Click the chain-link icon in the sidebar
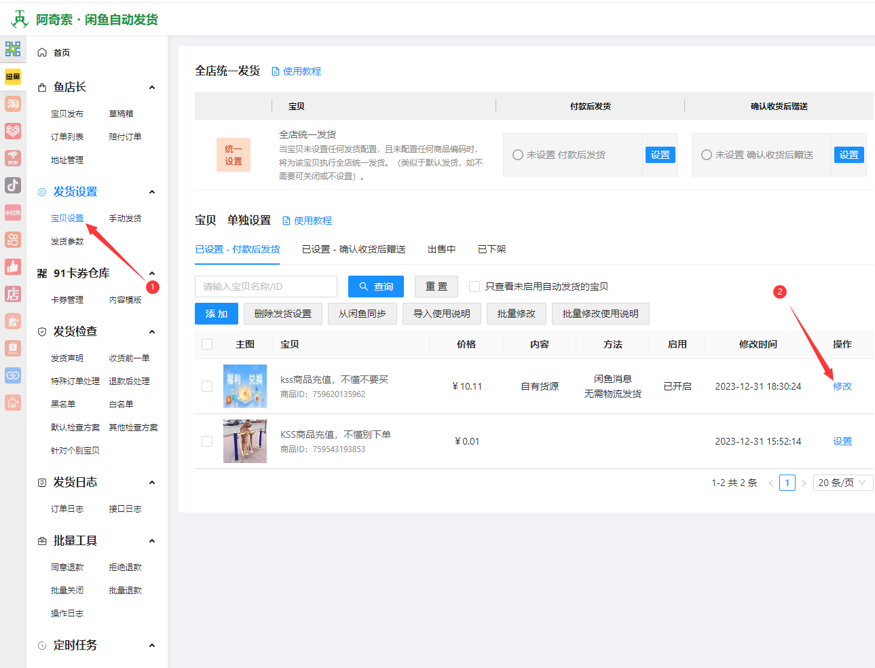This screenshot has width=875, height=668. coord(13,375)
